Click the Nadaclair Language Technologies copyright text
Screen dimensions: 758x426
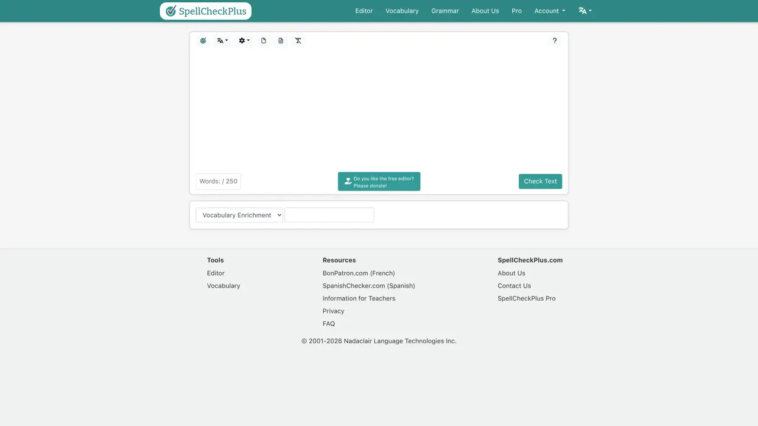click(x=379, y=341)
